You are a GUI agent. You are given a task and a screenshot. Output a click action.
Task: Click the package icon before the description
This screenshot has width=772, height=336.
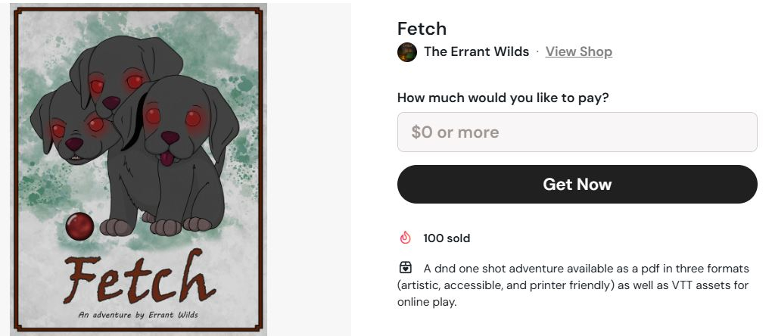(406, 268)
